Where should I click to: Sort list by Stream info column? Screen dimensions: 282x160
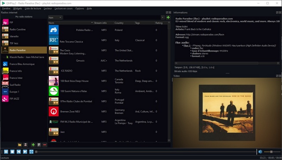[x=104, y=23]
